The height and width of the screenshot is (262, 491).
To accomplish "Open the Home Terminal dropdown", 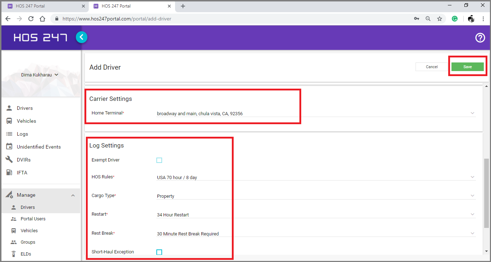I will [316, 113].
